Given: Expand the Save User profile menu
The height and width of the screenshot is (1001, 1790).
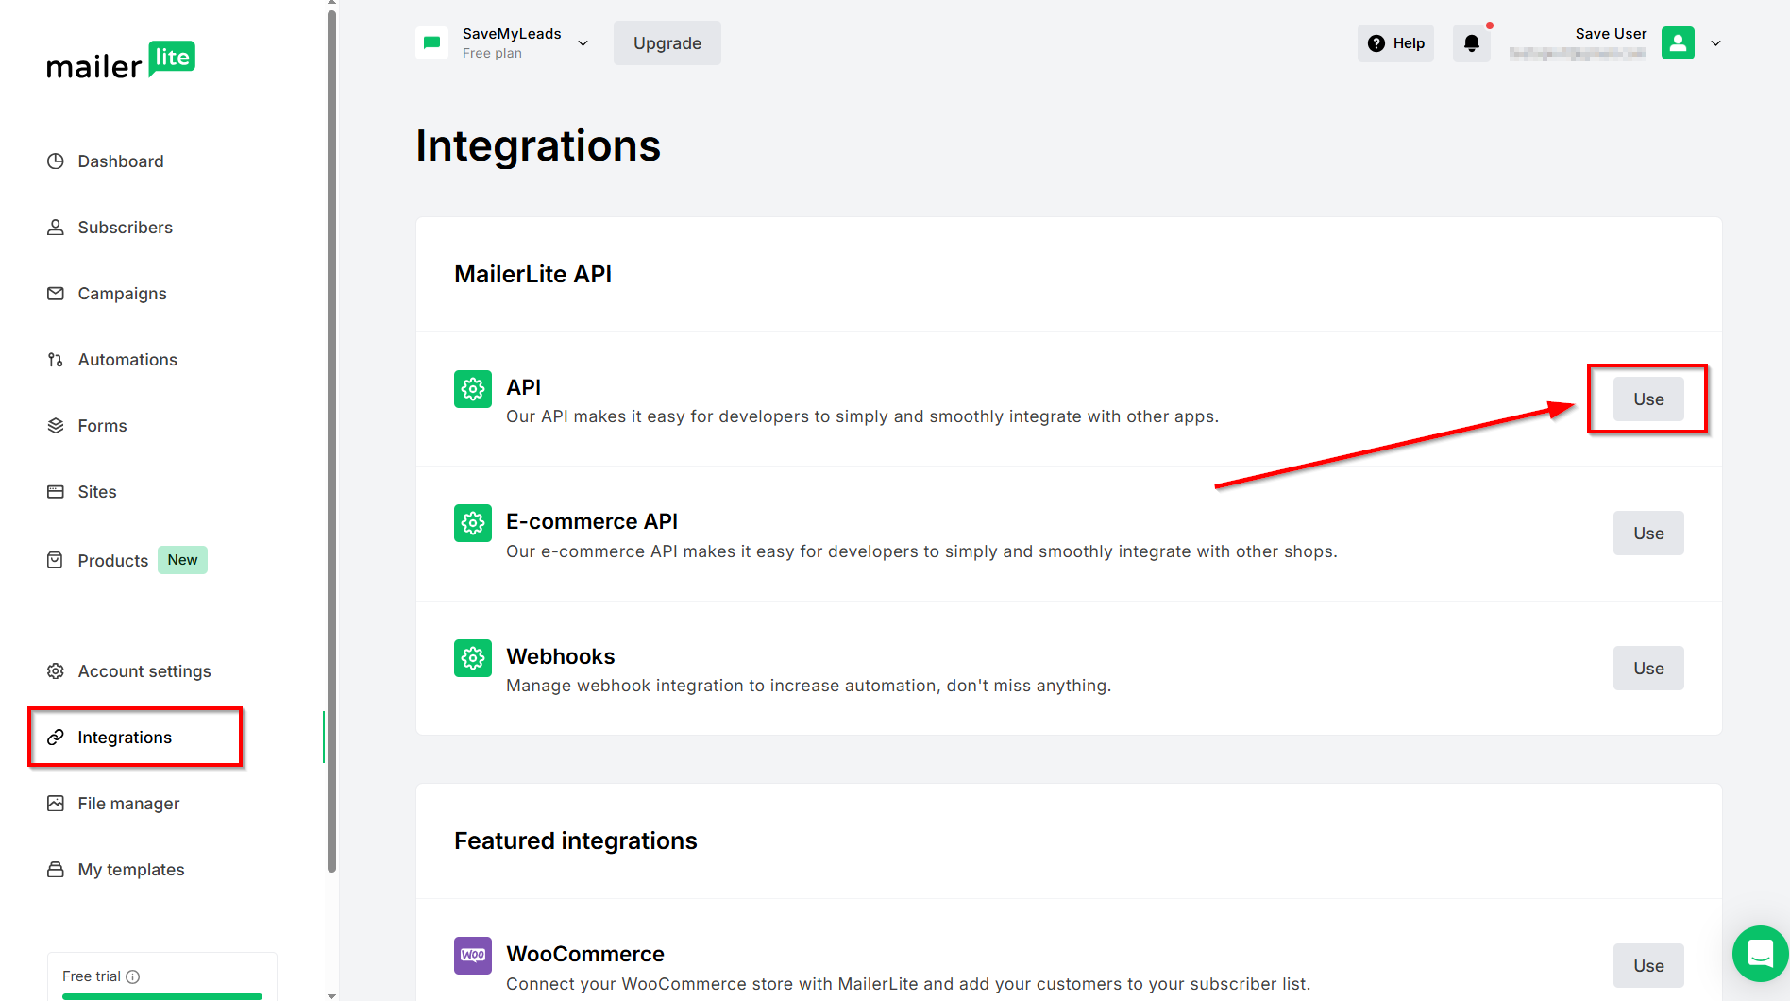Looking at the screenshot, I should tap(1715, 43).
